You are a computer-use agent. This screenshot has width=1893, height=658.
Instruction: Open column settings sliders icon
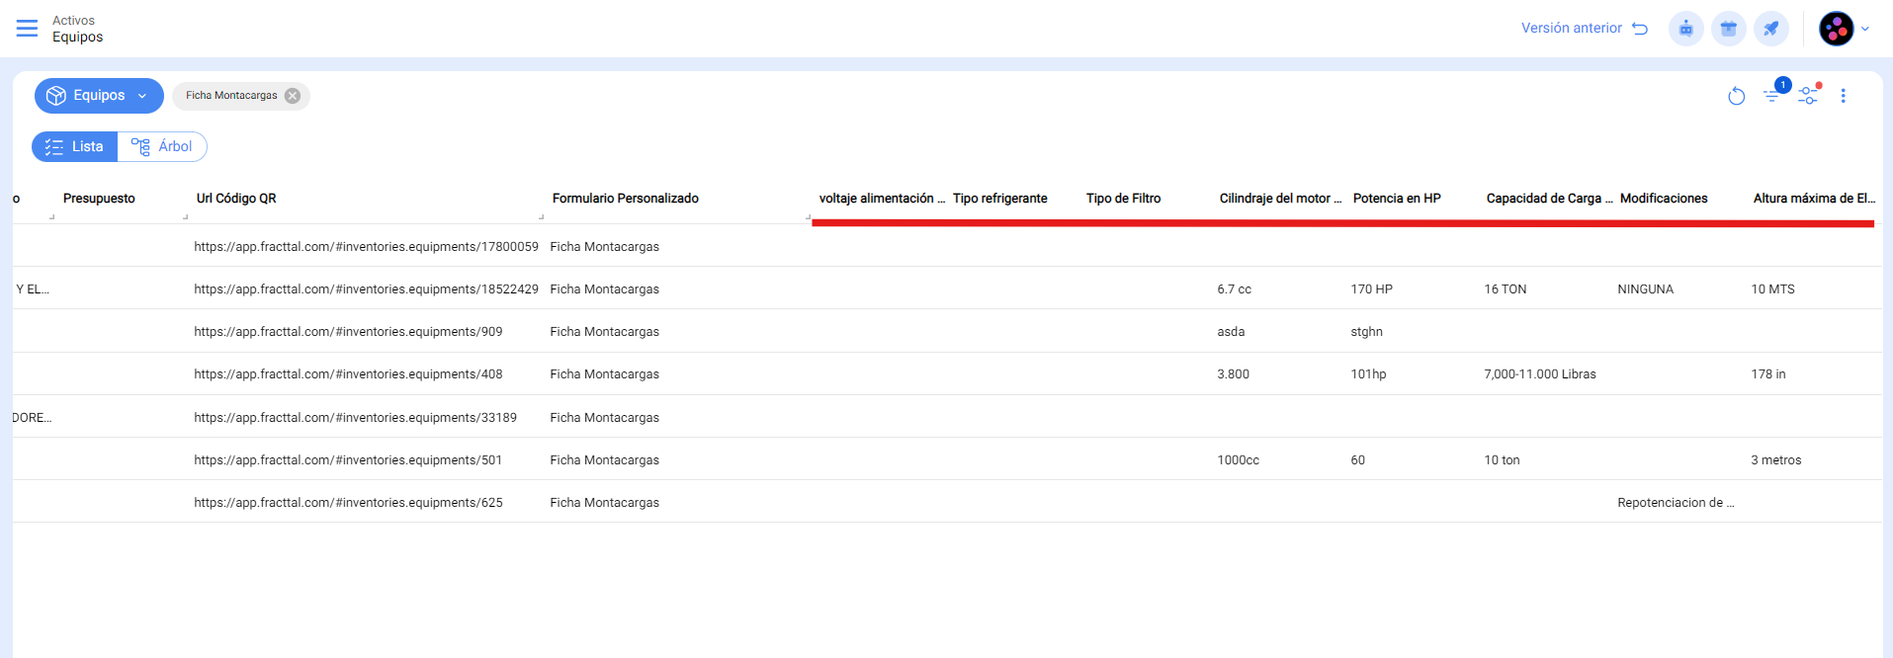1808,96
